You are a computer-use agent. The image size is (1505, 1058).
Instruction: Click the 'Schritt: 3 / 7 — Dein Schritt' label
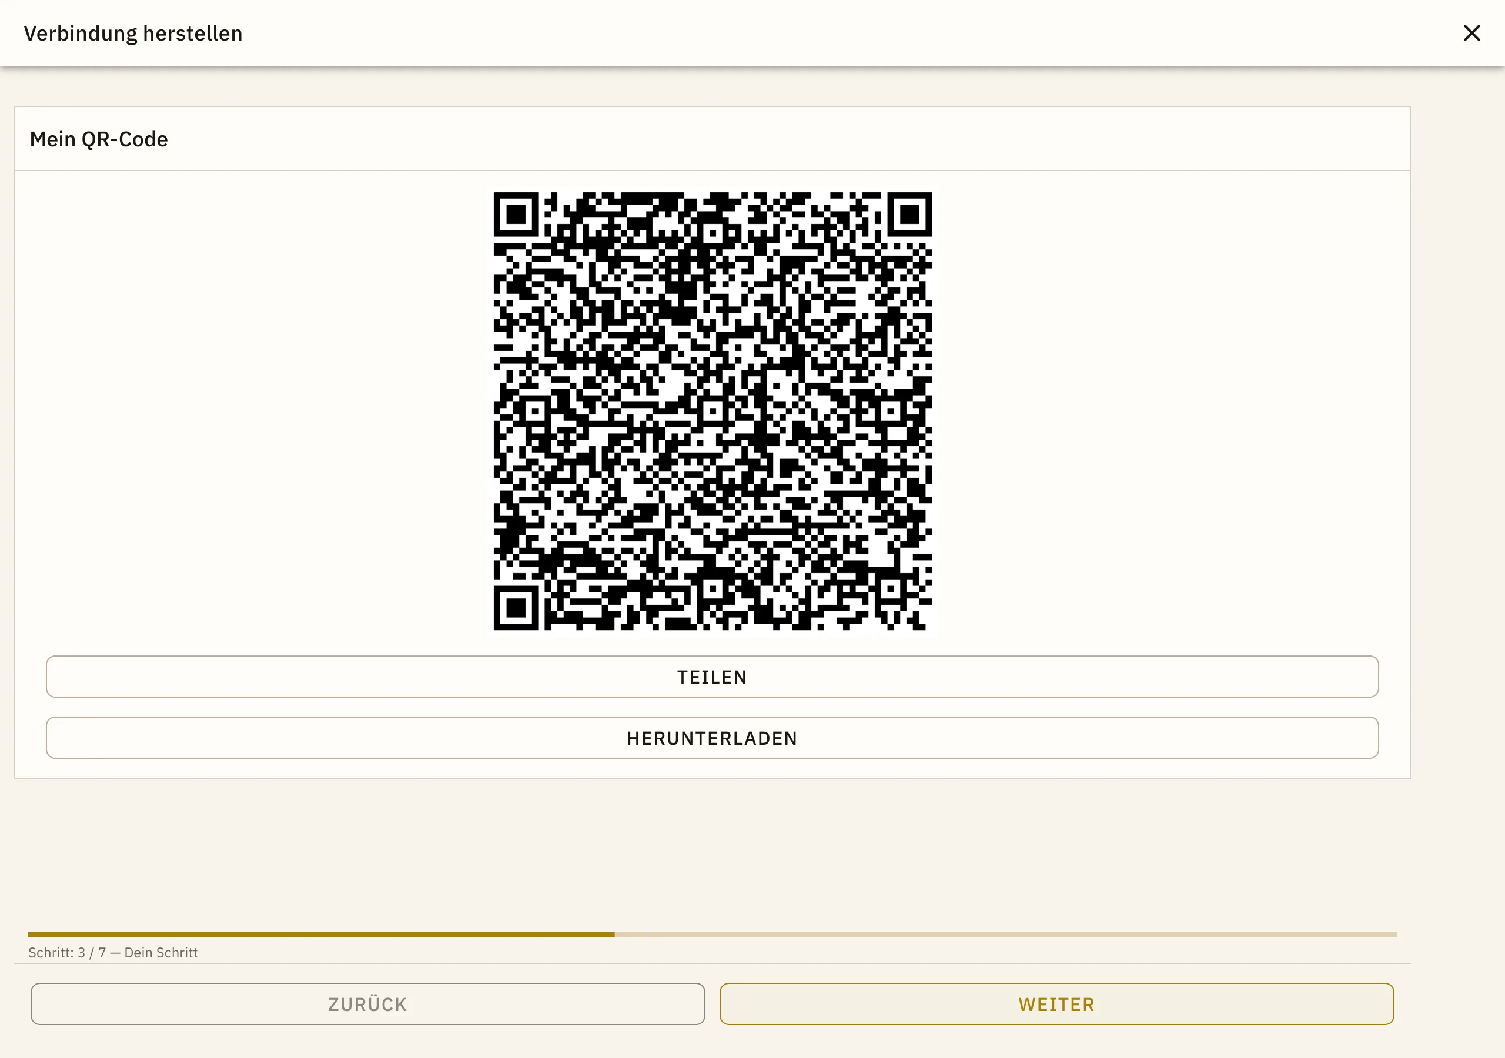[x=113, y=952]
